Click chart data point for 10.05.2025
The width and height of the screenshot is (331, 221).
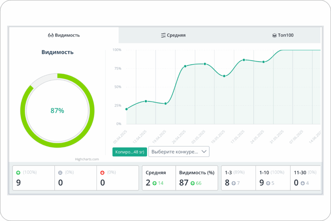[x=224, y=76]
